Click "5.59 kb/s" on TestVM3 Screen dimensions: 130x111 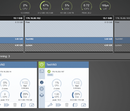77,88
